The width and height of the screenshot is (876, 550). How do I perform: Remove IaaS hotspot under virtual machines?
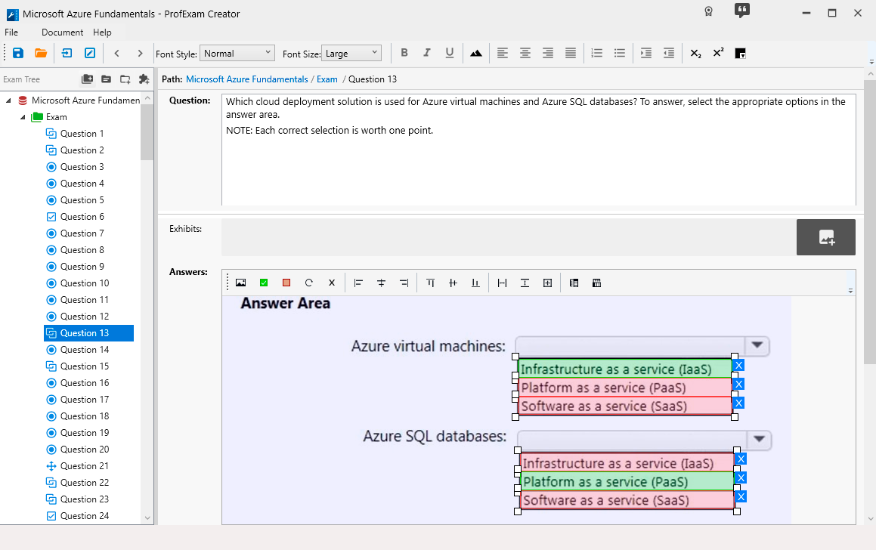tap(738, 365)
